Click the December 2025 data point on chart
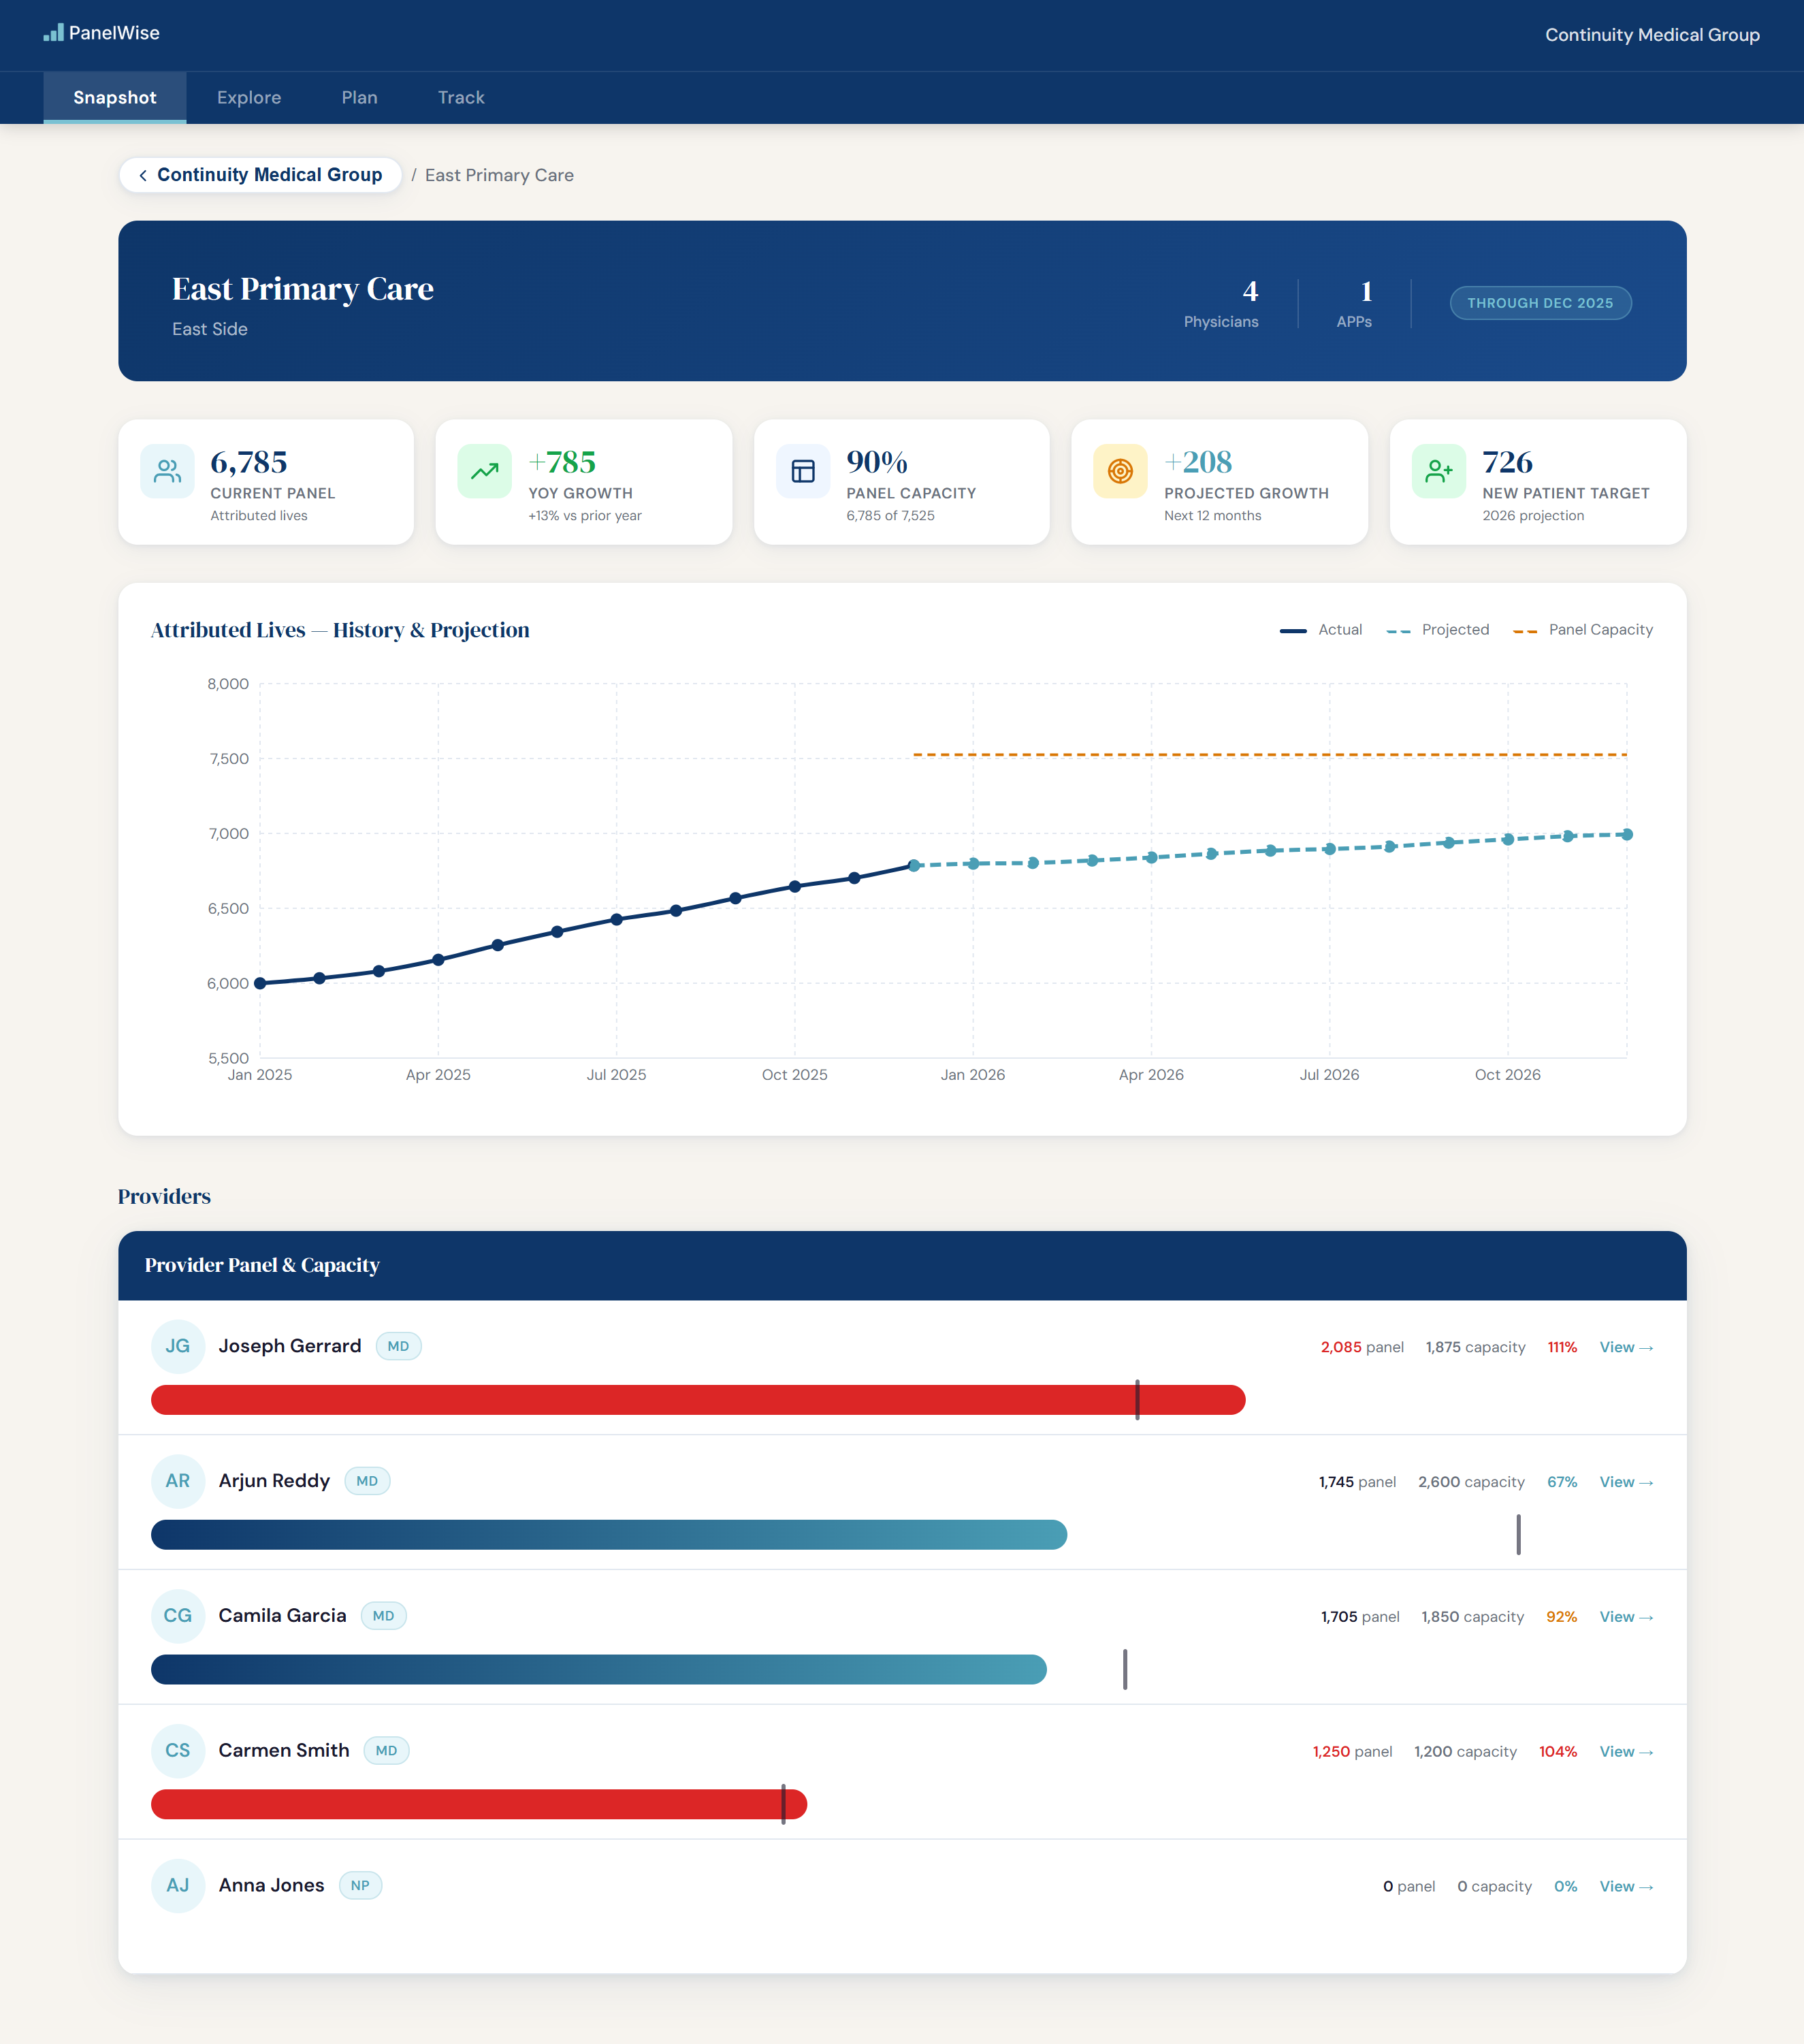The width and height of the screenshot is (1804, 2044). pyautogui.click(x=913, y=866)
